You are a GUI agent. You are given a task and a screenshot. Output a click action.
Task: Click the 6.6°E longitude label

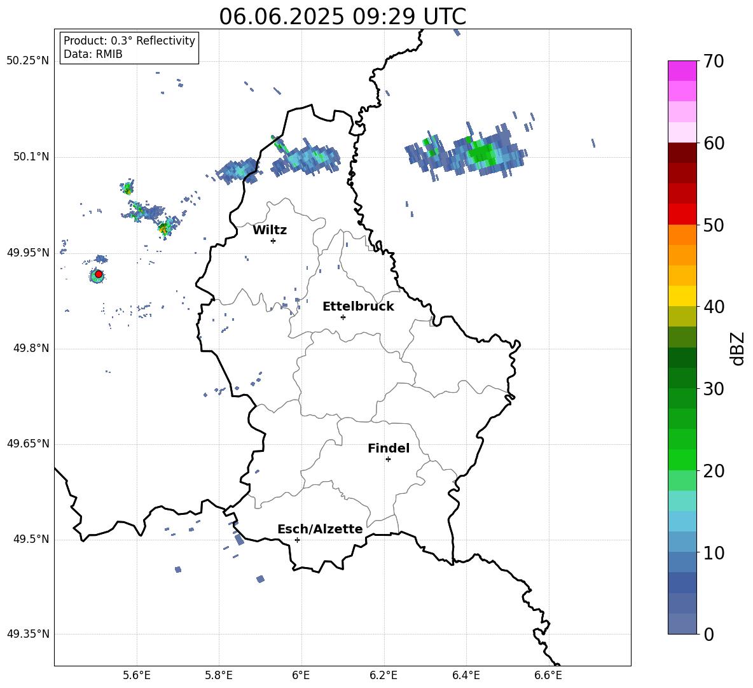pos(548,675)
